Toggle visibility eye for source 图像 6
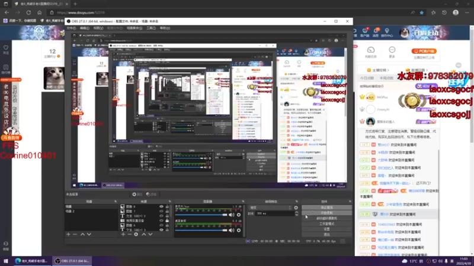 pyautogui.click(x=161, y=225)
